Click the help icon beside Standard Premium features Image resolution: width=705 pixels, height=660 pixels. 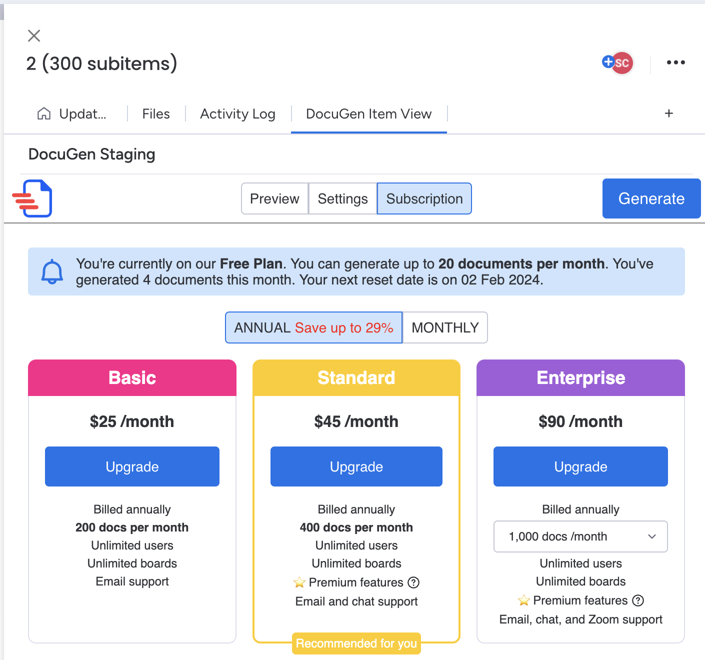413,582
